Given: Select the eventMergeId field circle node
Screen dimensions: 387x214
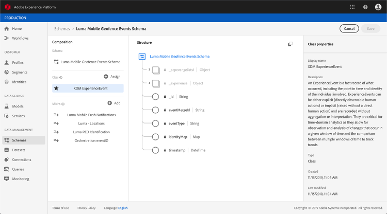Looking at the screenshot, I should pos(155,110).
